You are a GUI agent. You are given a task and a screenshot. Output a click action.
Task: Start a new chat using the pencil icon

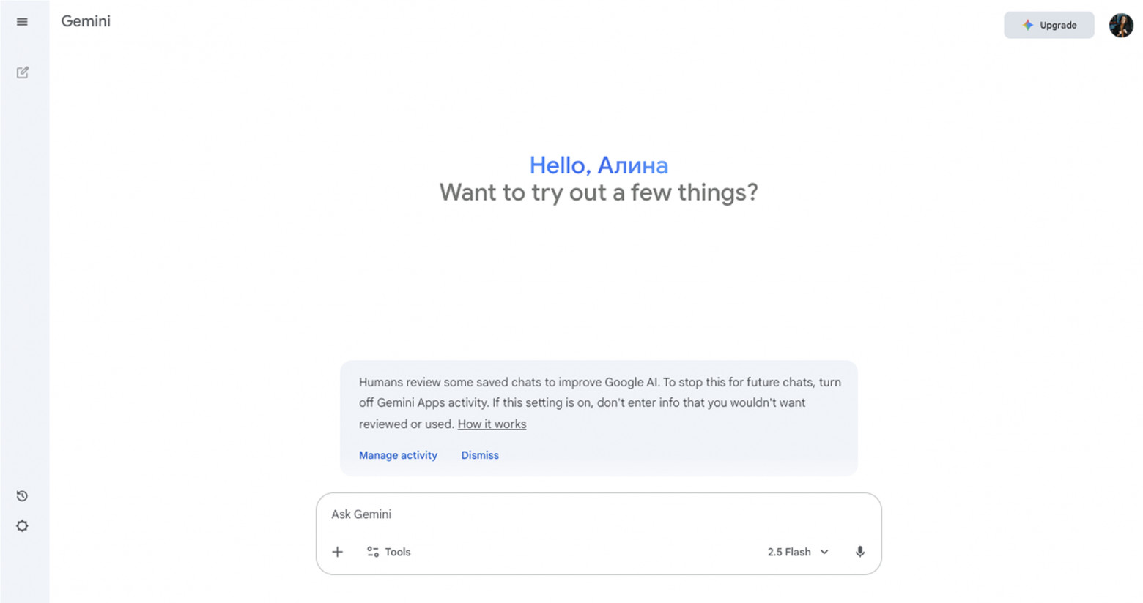(22, 72)
